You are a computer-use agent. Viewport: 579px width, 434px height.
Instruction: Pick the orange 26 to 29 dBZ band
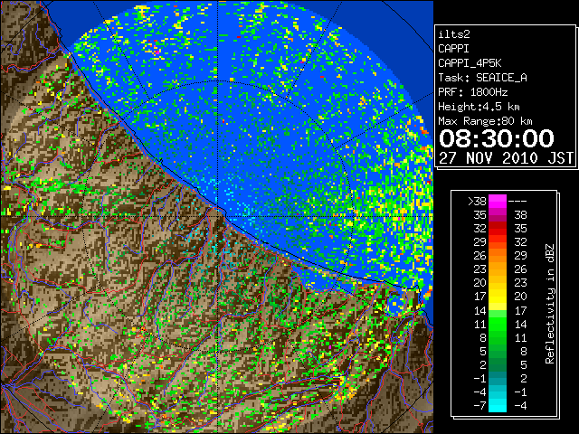pos(498,255)
